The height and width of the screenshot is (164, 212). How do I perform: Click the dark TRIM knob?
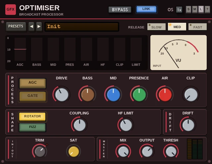pyautogui.click(x=40, y=151)
